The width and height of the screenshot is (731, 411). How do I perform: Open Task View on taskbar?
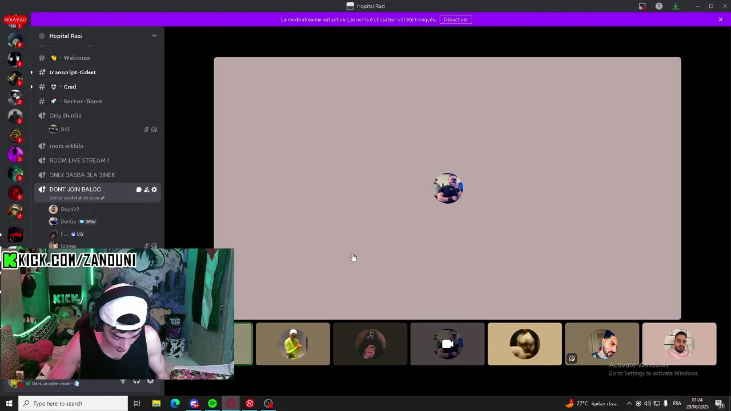(137, 404)
